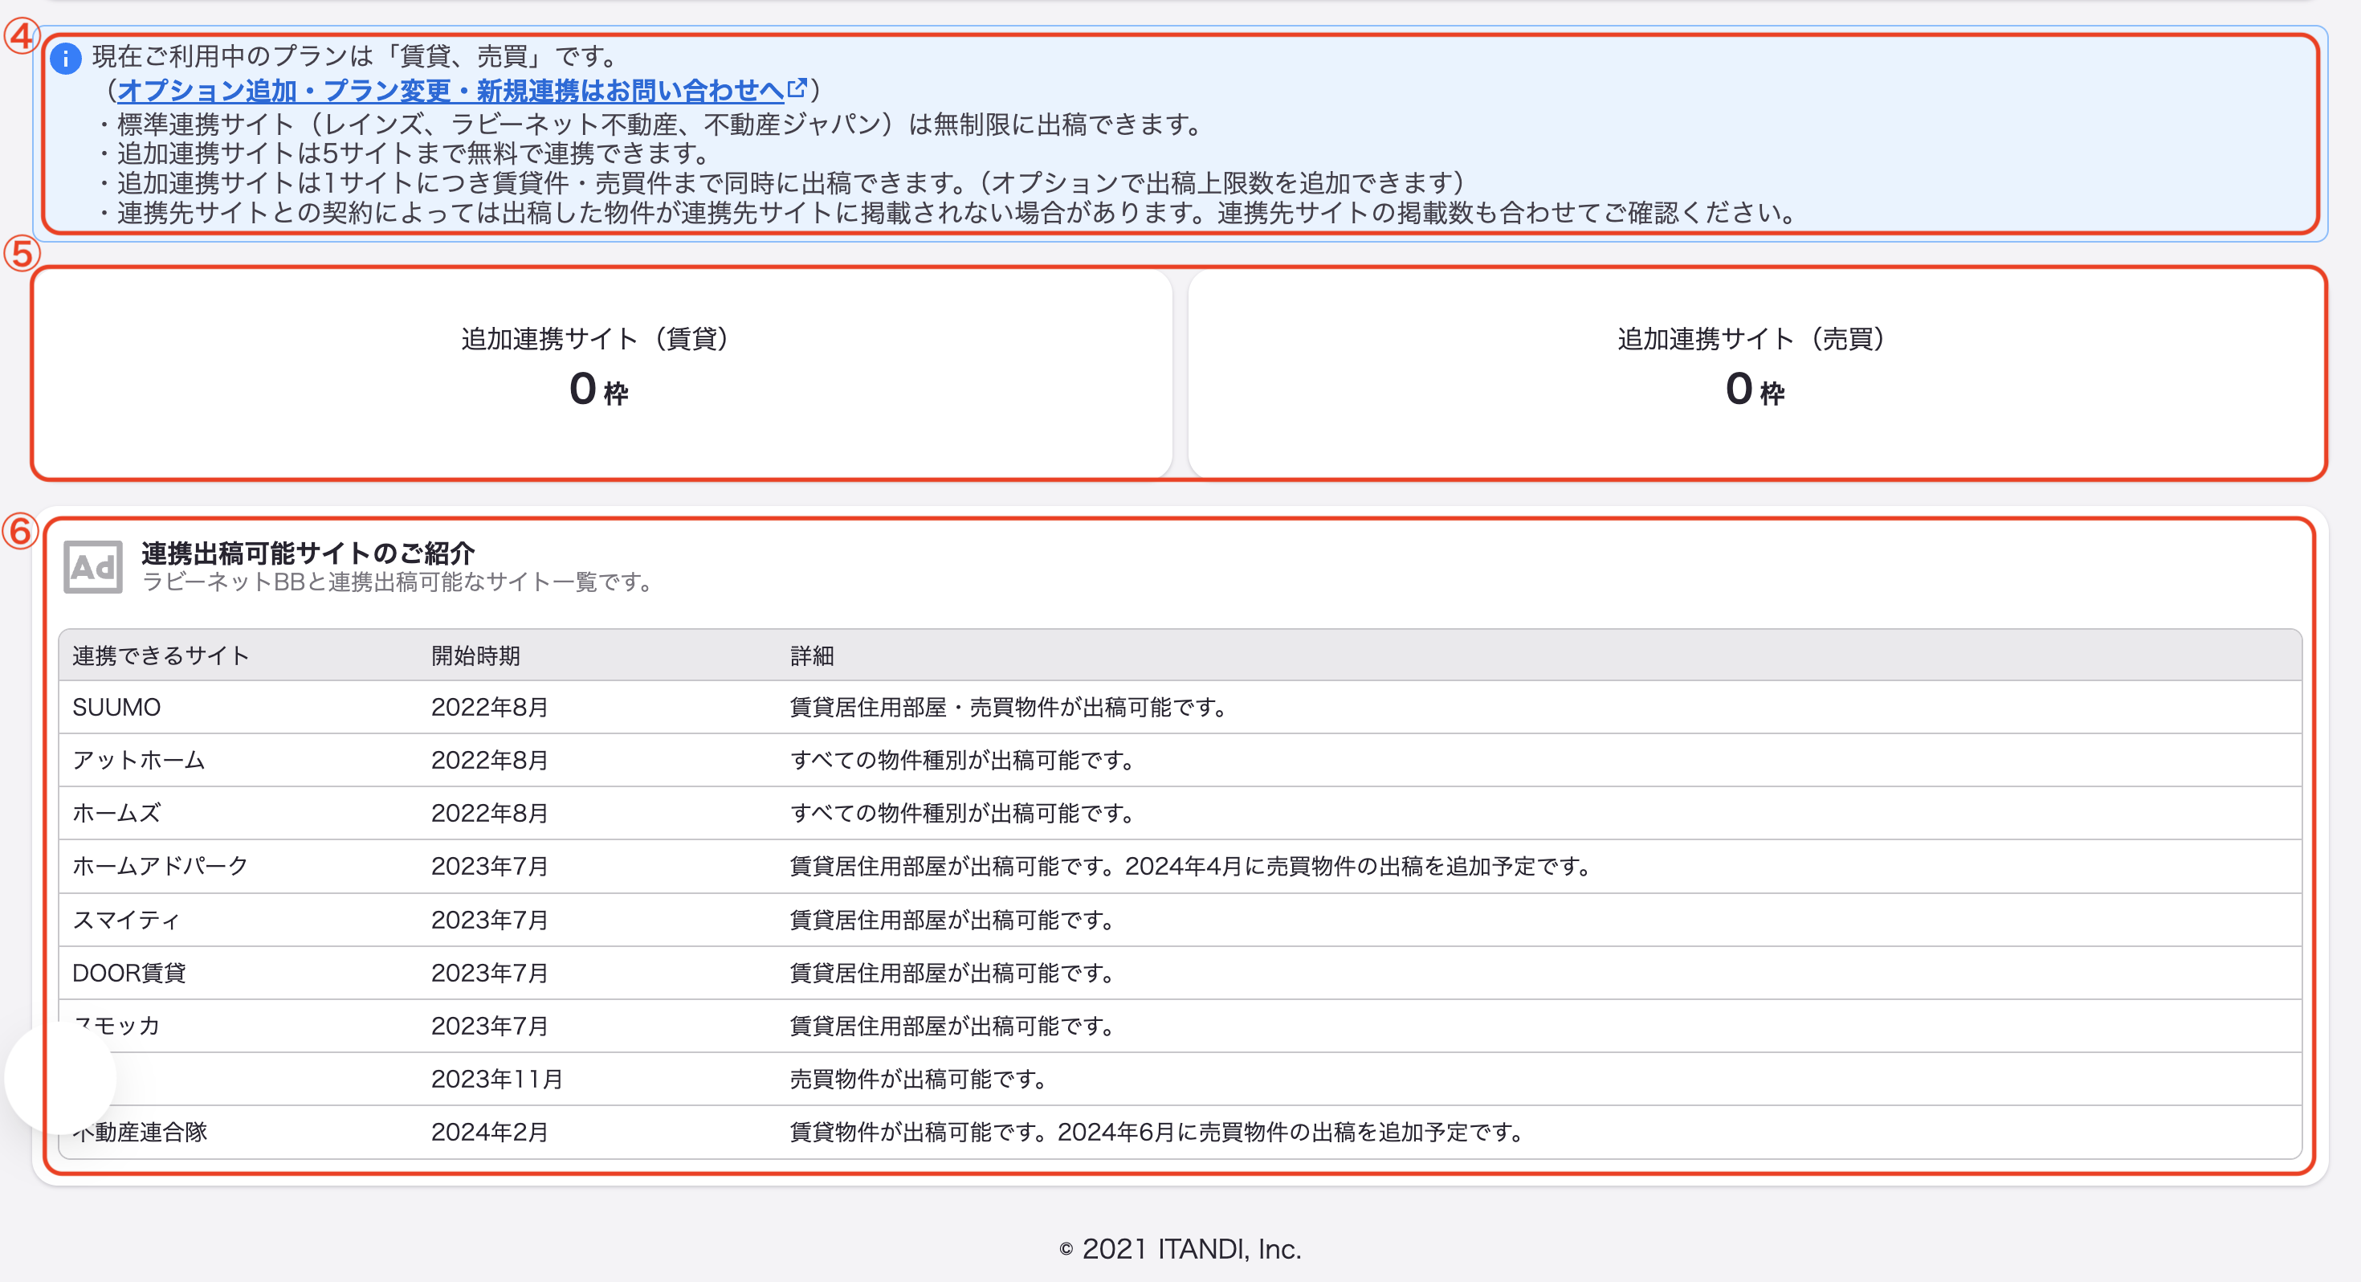2361x1282 pixels.
Task: Select the DOOR賃貸 row name
Action: (x=129, y=973)
